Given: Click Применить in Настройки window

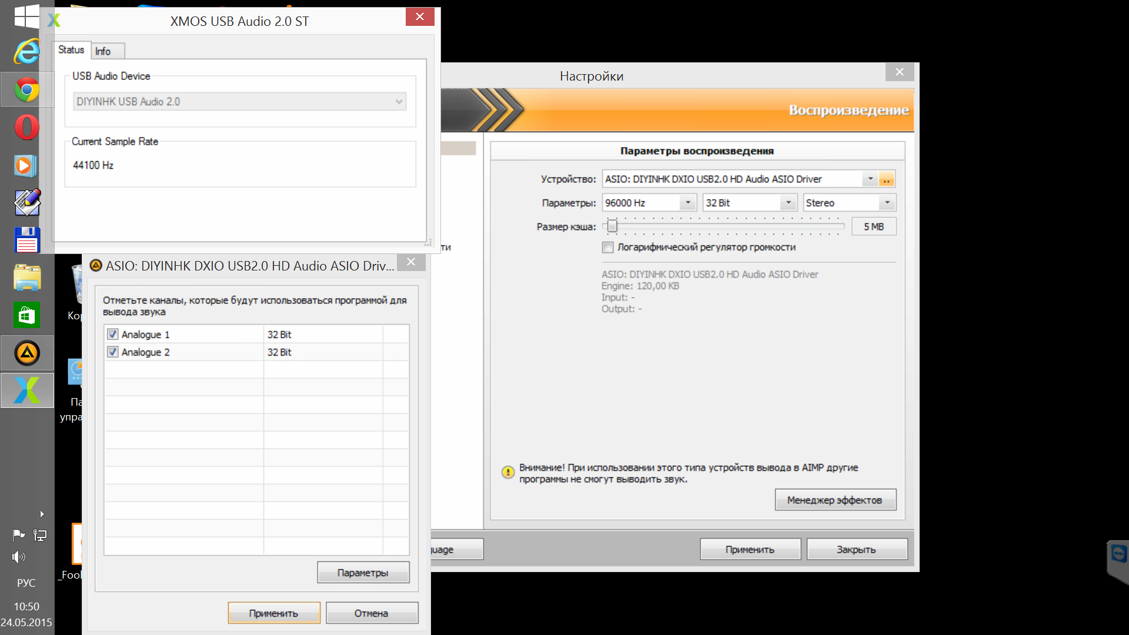Looking at the screenshot, I should click(x=750, y=549).
